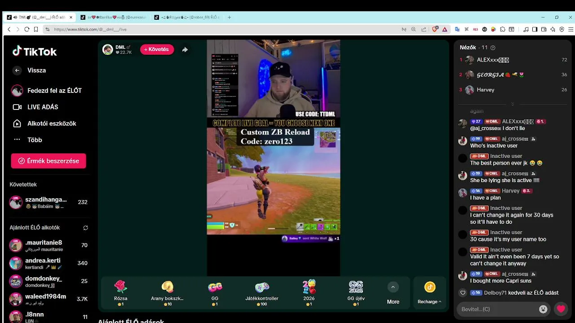Navigate forward in the browser
Viewport: 575px width, 323px height.
point(18,29)
